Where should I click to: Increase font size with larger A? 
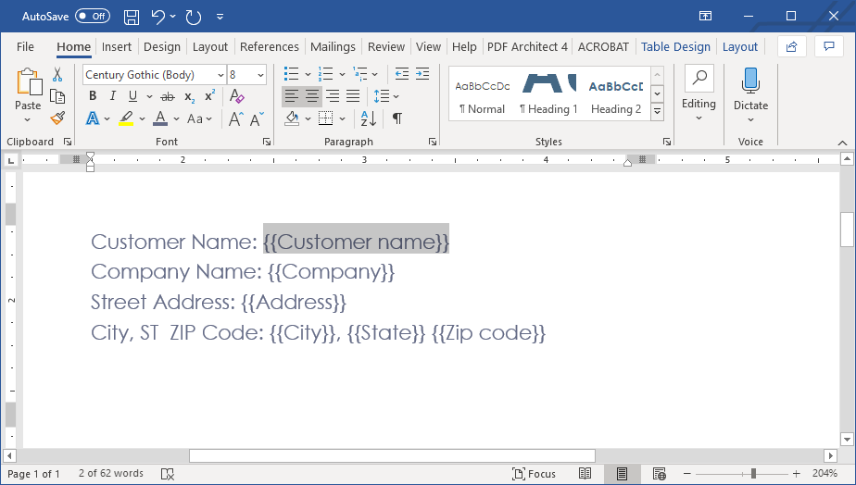(x=236, y=118)
